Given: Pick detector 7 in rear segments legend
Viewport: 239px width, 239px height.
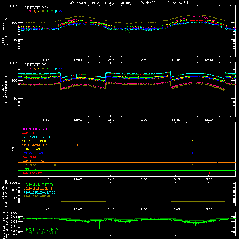Looking at the screenshot, I should [x=52, y=69].
